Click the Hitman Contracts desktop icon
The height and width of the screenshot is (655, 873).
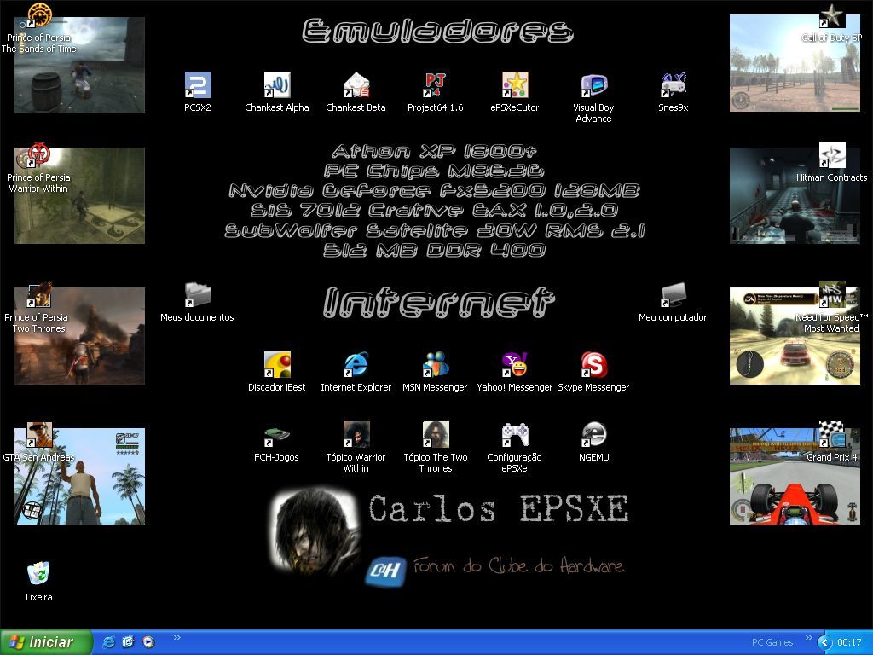[832, 155]
